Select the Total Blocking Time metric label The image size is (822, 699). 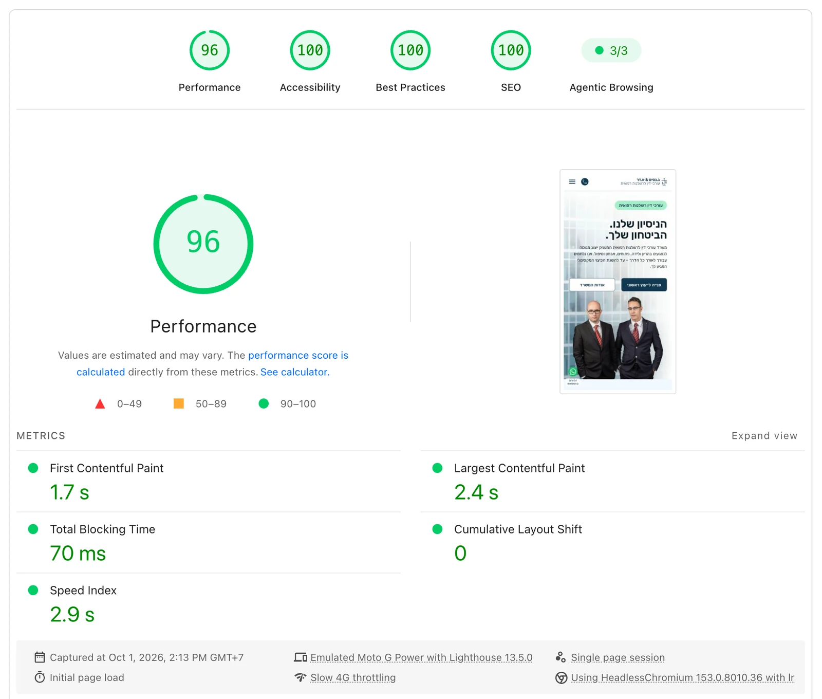pos(102,529)
